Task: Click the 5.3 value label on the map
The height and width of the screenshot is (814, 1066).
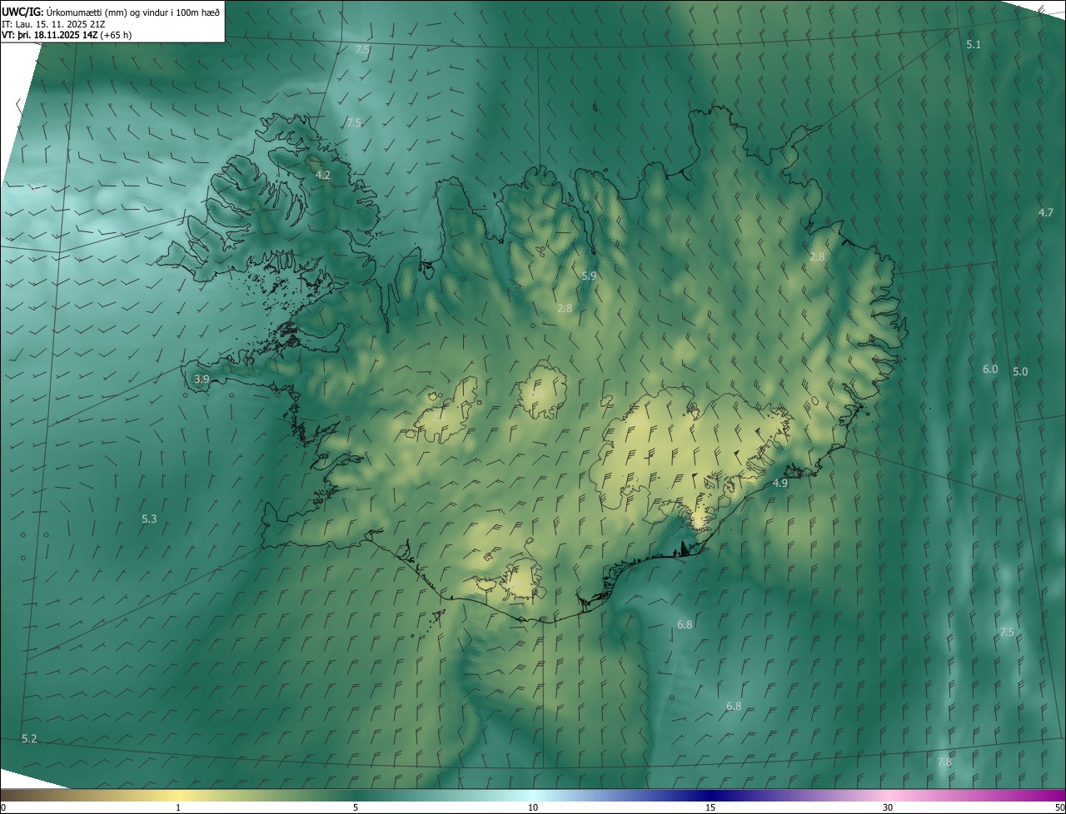Action: pos(149,519)
